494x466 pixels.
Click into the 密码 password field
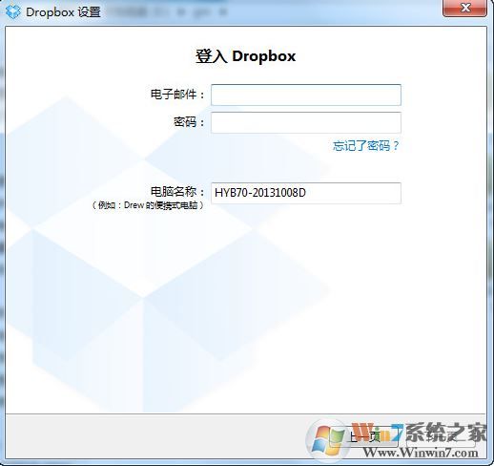(x=306, y=122)
